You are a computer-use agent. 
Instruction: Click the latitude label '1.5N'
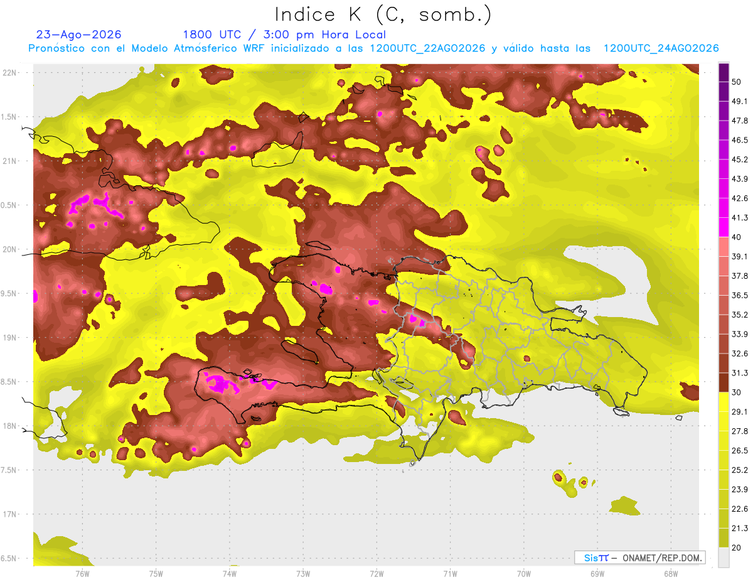9,117
